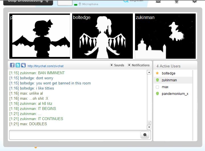Click the gold star next to boltedge
Screen dimensions: 205x151
point(157,73)
